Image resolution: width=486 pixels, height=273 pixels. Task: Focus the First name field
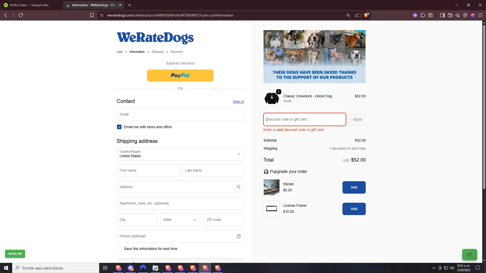[x=147, y=170]
